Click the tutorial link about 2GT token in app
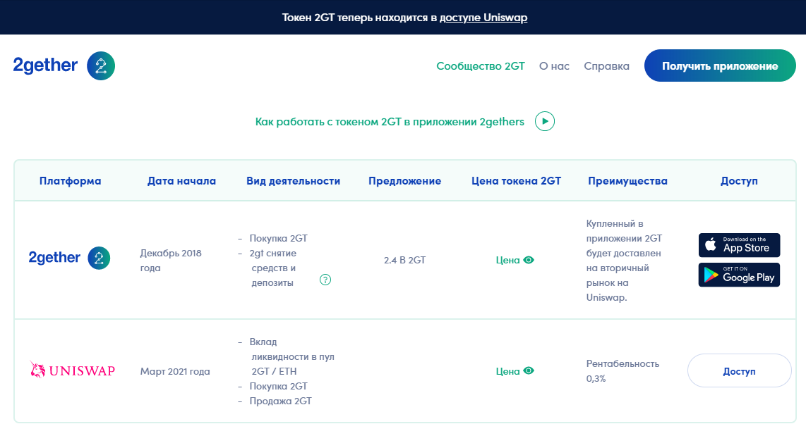806x424 pixels. click(x=390, y=122)
